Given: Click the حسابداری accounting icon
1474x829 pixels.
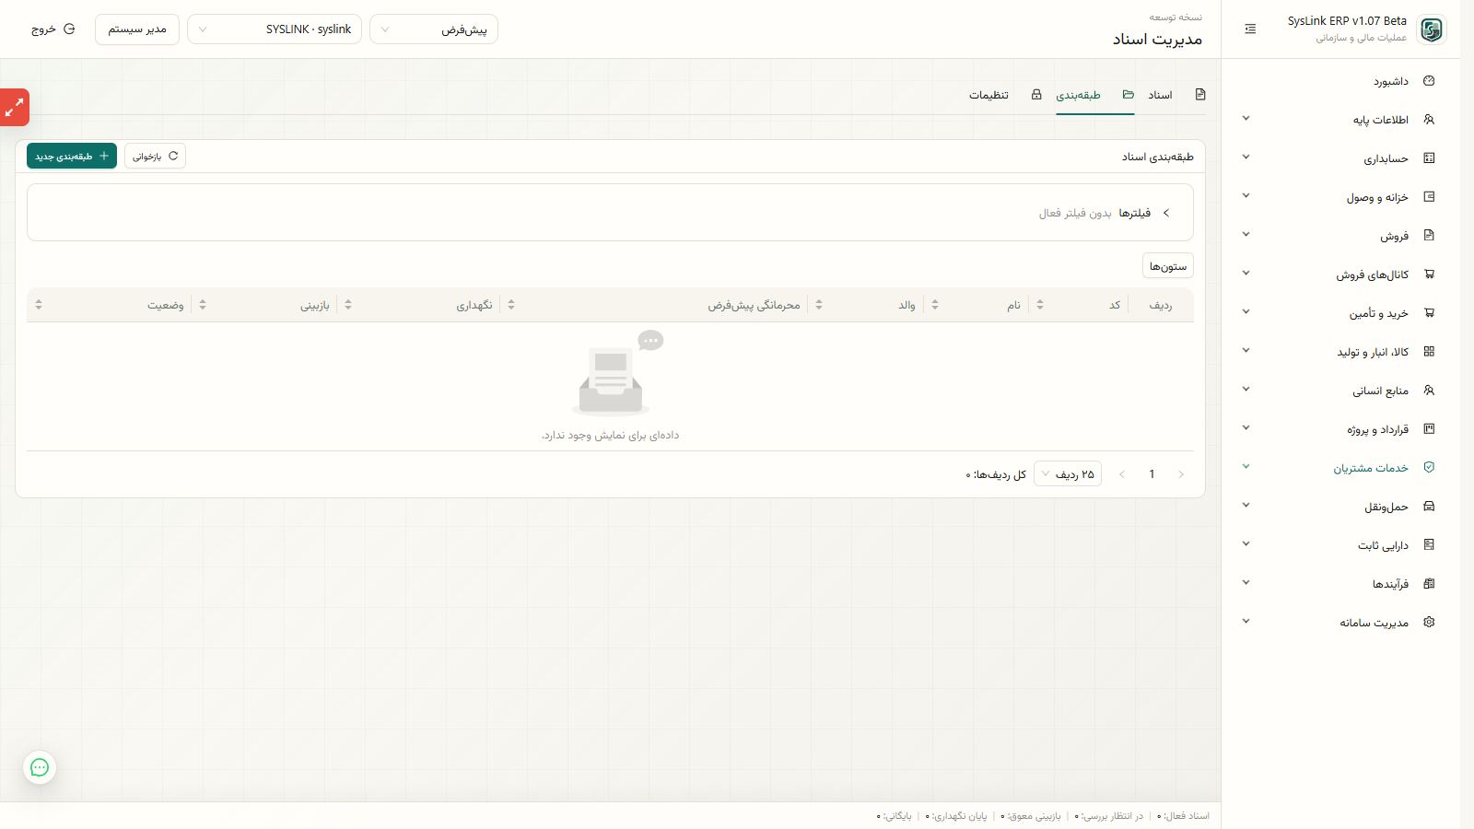Looking at the screenshot, I should click(1429, 158).
